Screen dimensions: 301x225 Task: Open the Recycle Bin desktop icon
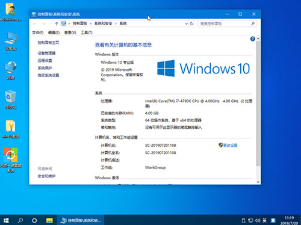pos(11,100)
